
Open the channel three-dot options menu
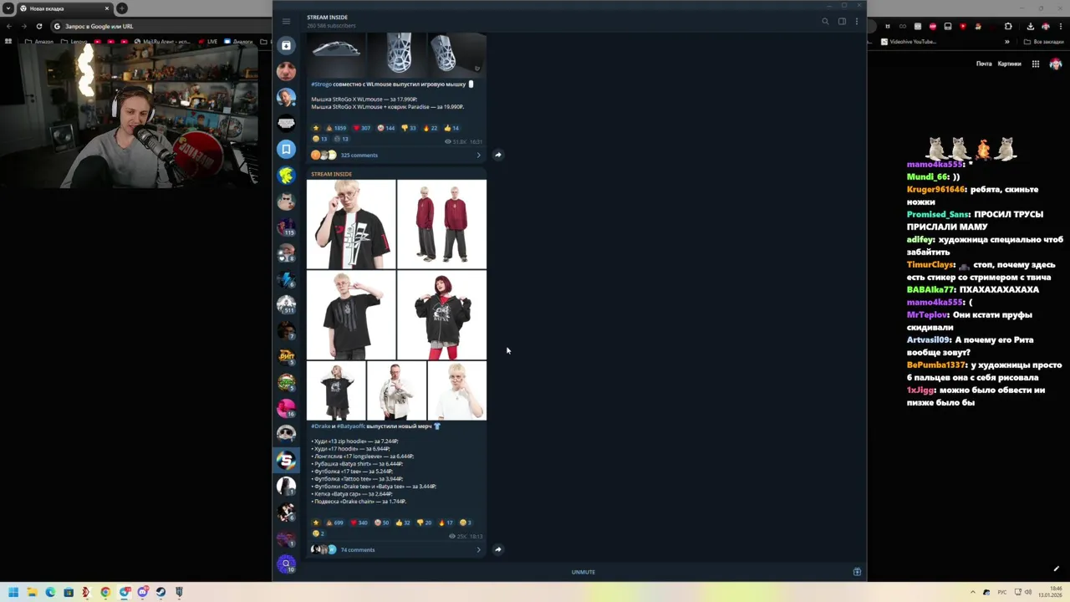857,21
